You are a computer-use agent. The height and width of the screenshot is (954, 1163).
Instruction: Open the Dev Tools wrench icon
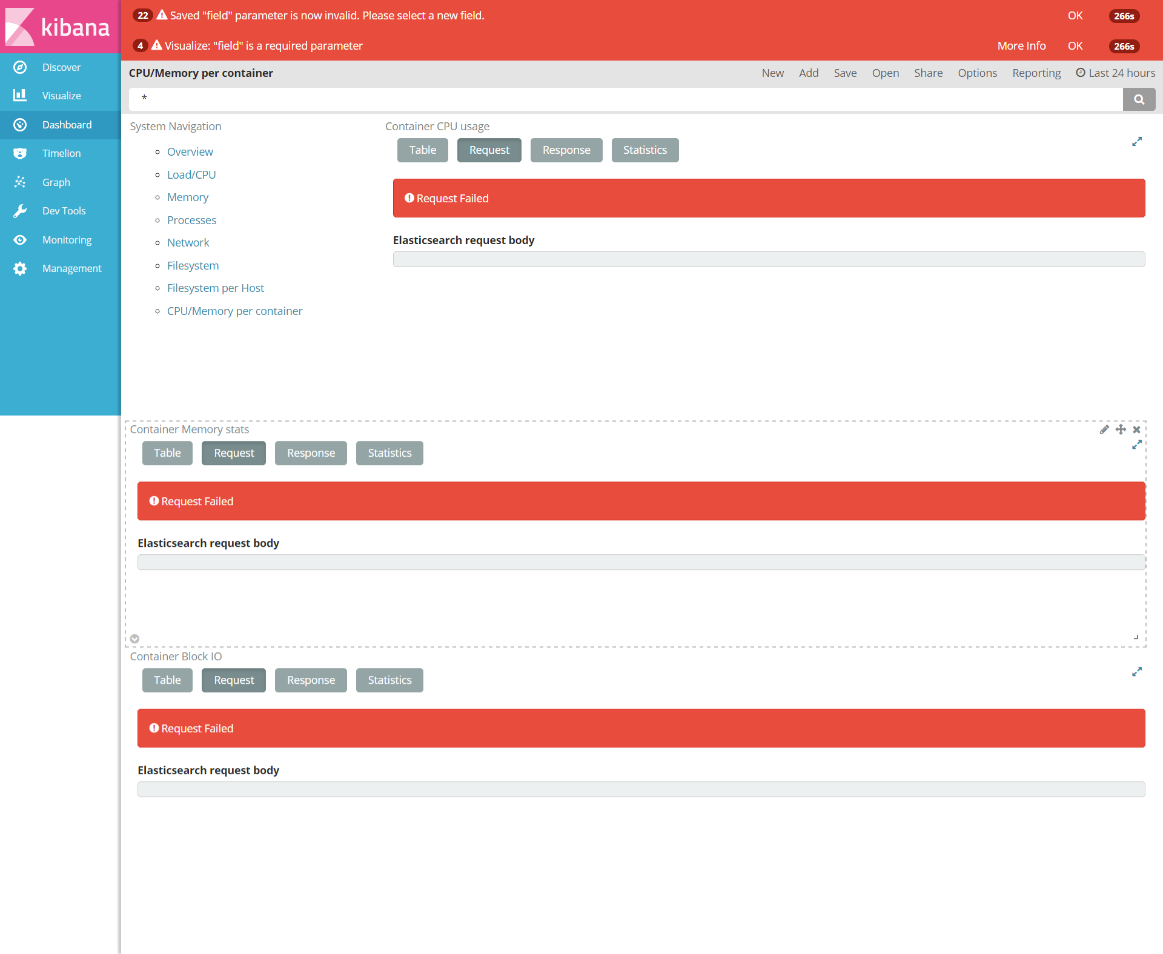pos(20,211)
